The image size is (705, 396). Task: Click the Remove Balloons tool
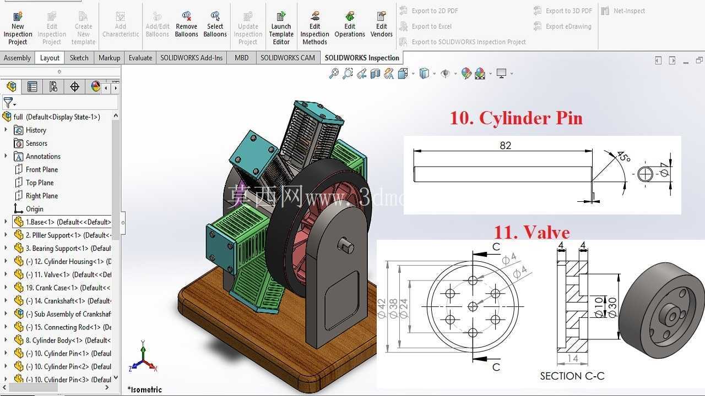click(187, 25)
